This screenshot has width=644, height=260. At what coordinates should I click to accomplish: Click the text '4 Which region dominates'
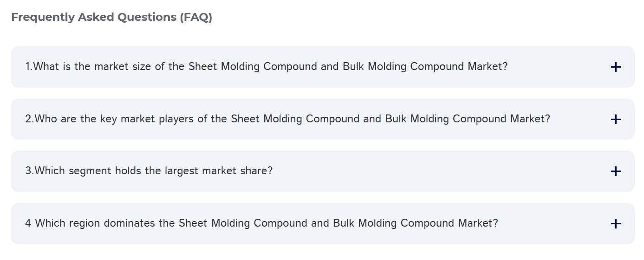88,223
